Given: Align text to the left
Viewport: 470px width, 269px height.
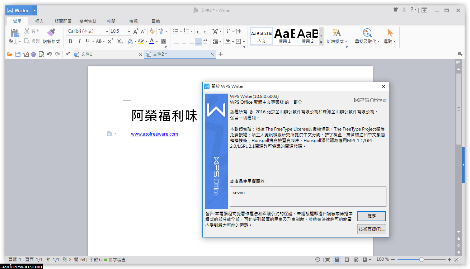Looking at the screenshot, I should pos(177,42).
